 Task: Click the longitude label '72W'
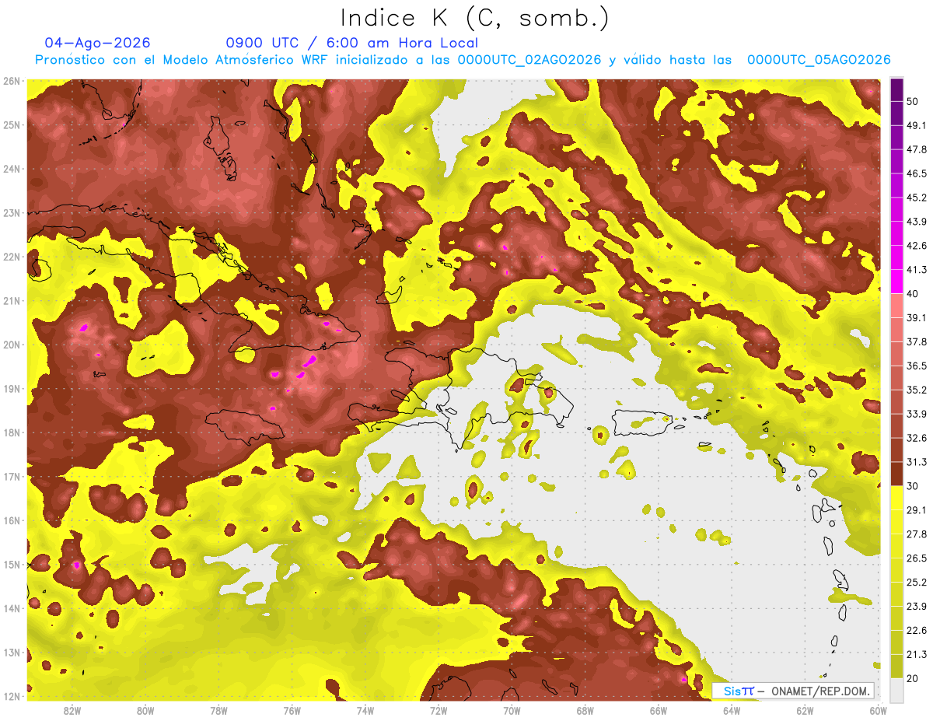439,711
